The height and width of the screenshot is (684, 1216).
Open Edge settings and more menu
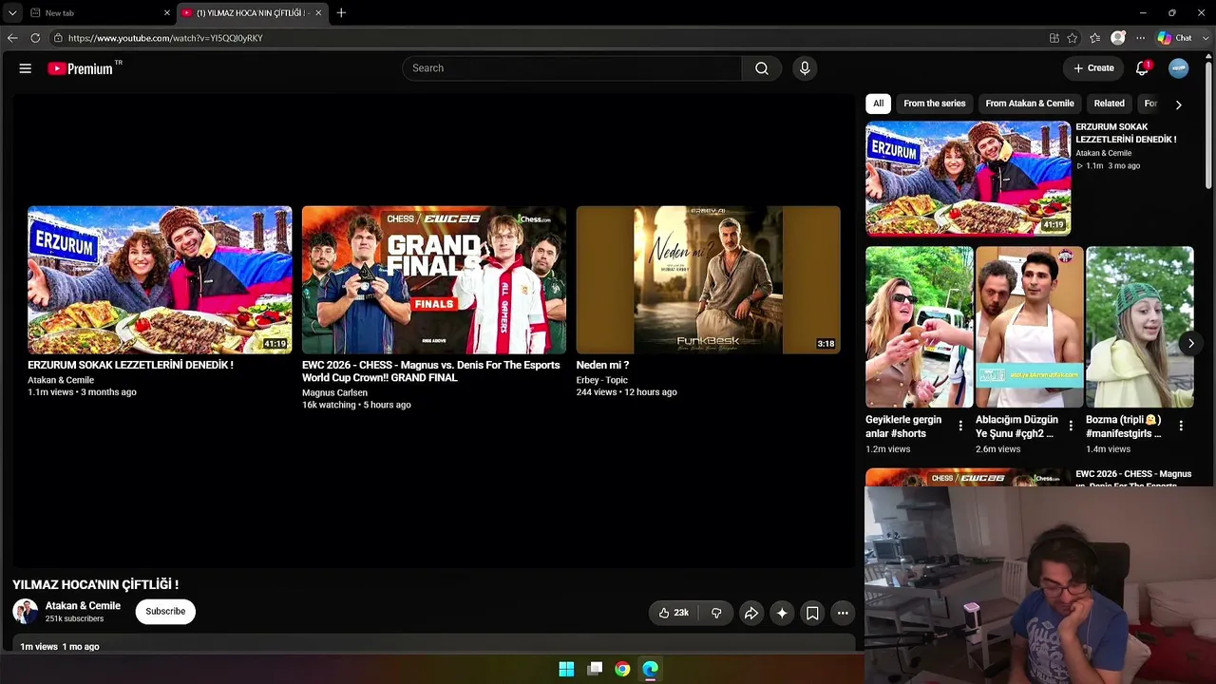click(x=1140, y=38)
